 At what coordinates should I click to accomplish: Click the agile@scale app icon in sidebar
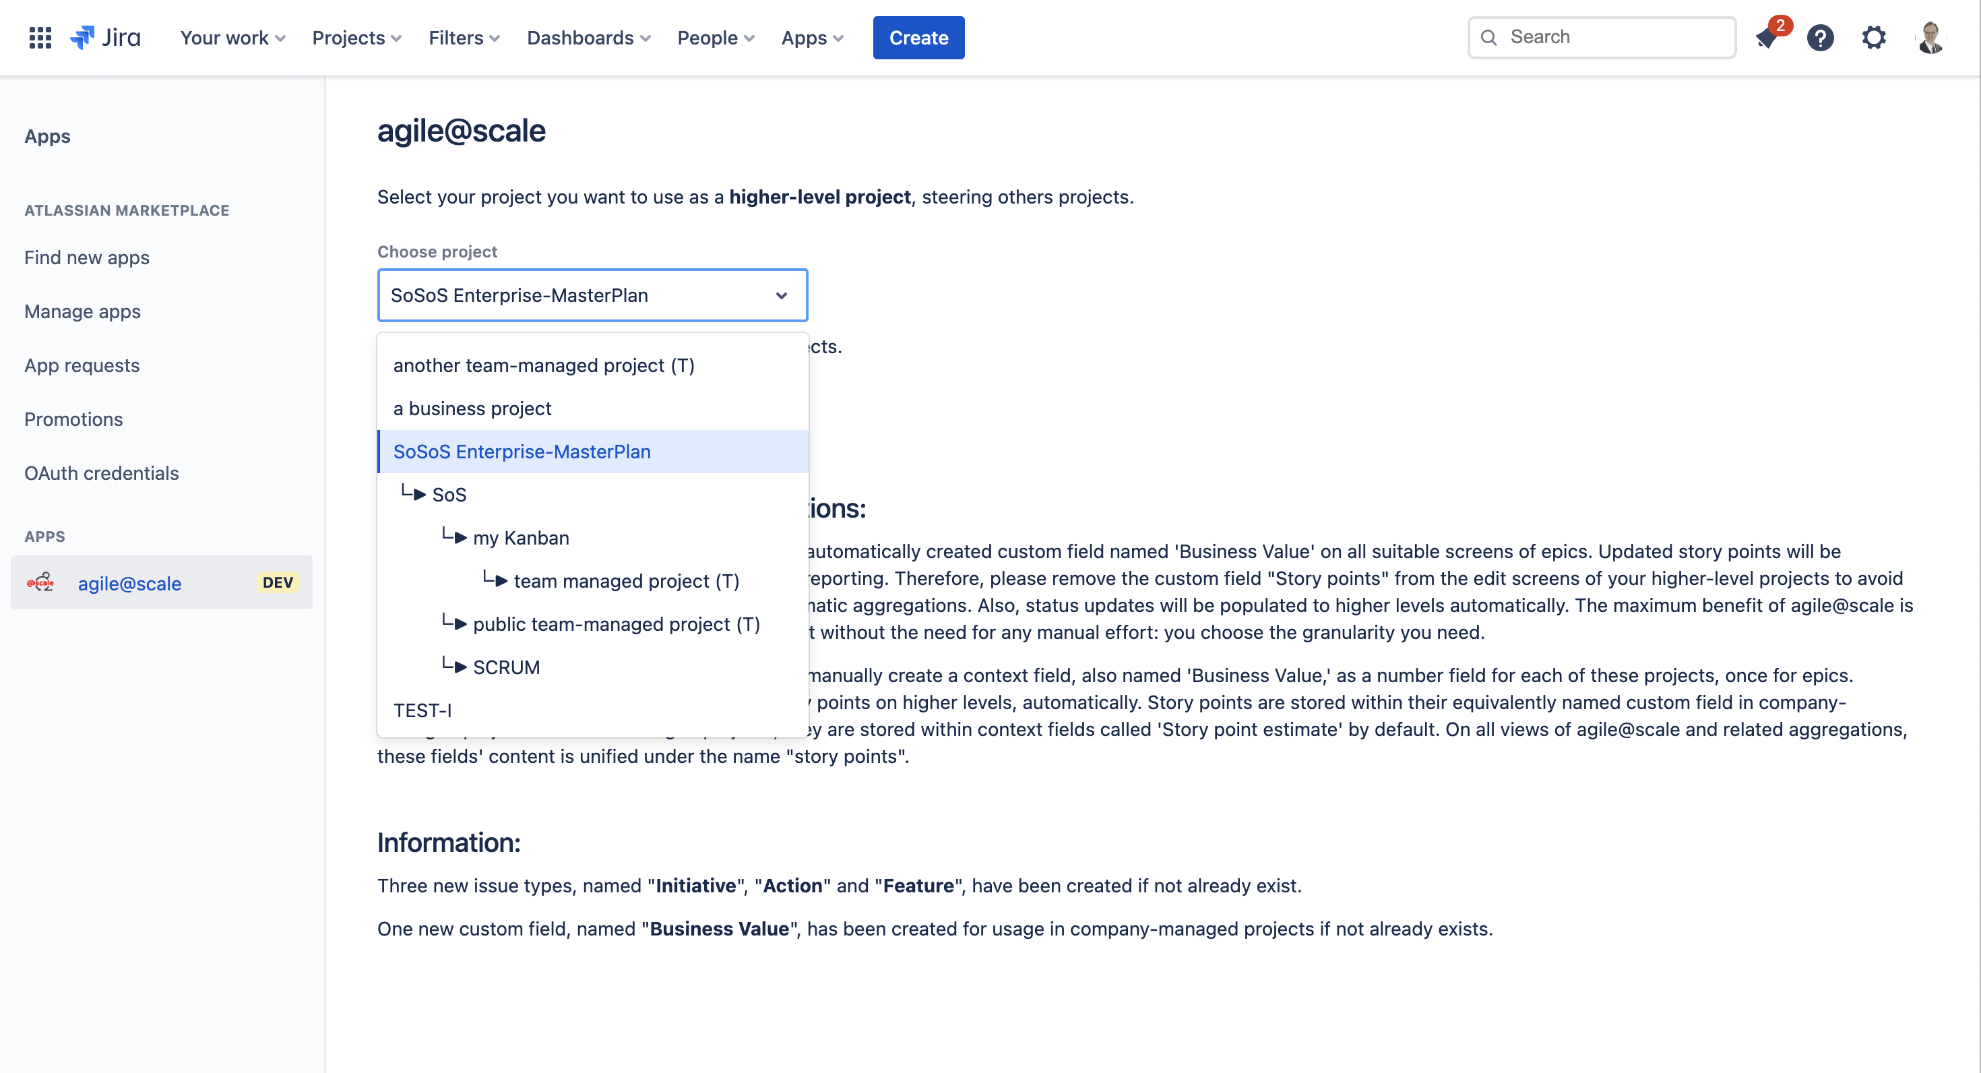40,582
